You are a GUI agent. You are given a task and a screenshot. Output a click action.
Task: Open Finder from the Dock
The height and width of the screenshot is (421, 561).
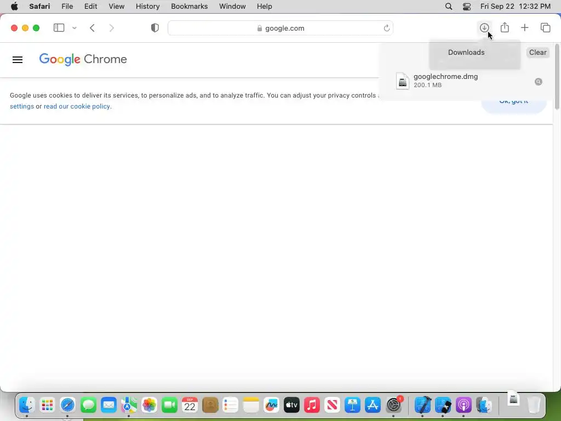[x=27, y=405]
